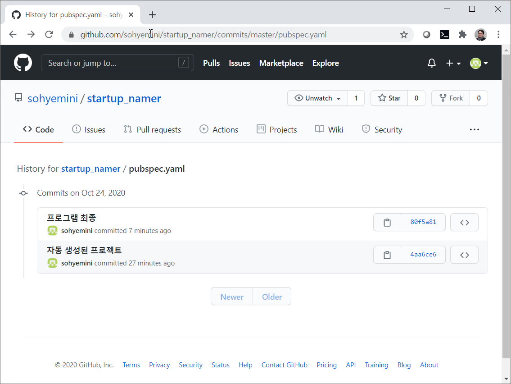
Task: Open the terminal extension icon
Action: (x=444, y=34)
